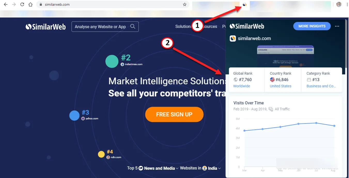
Task: Click the globe icon beside global rank
Action: (x=235, y=80)
